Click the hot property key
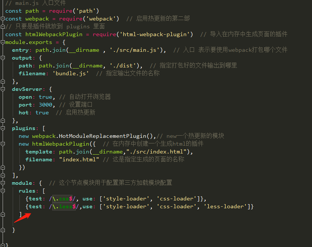This screenshot has height=247, width=312. pyautogui.click(x=24, y=113)
